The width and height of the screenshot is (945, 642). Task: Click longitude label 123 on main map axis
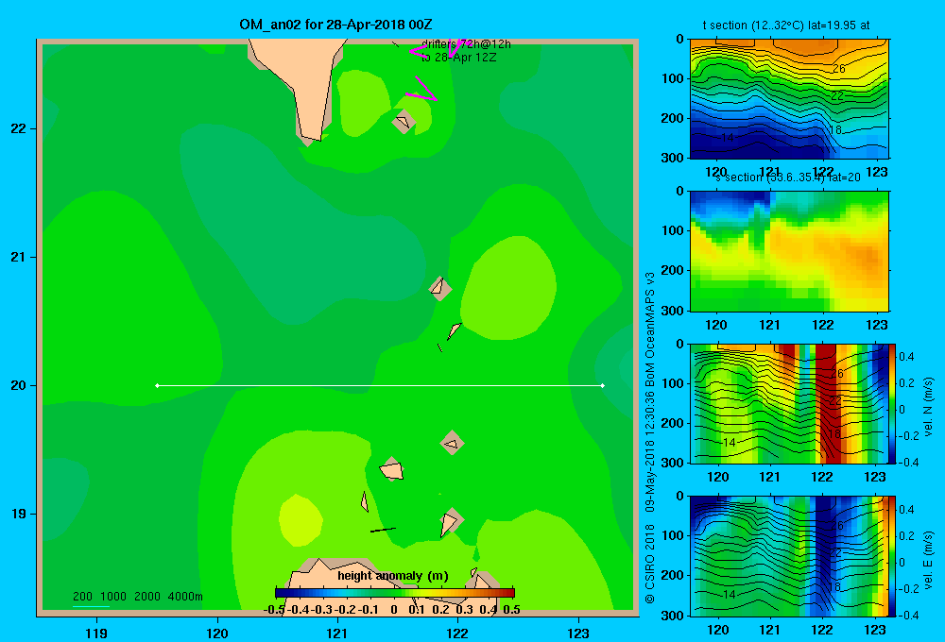pyautogui.click(x=578, y=633)
